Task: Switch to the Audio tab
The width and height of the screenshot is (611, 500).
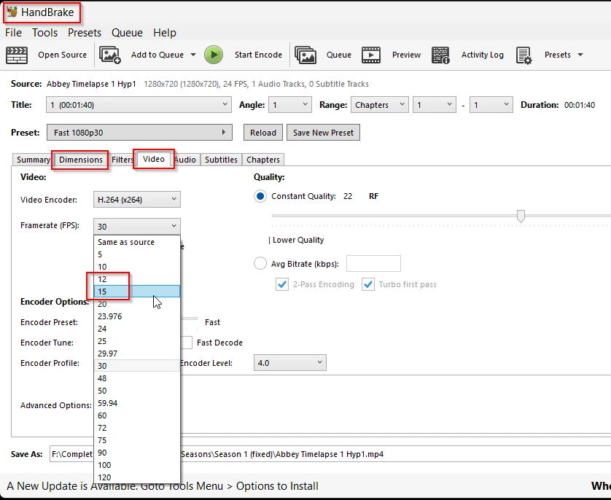Action: pyautogui.click(x=184, y=160)
